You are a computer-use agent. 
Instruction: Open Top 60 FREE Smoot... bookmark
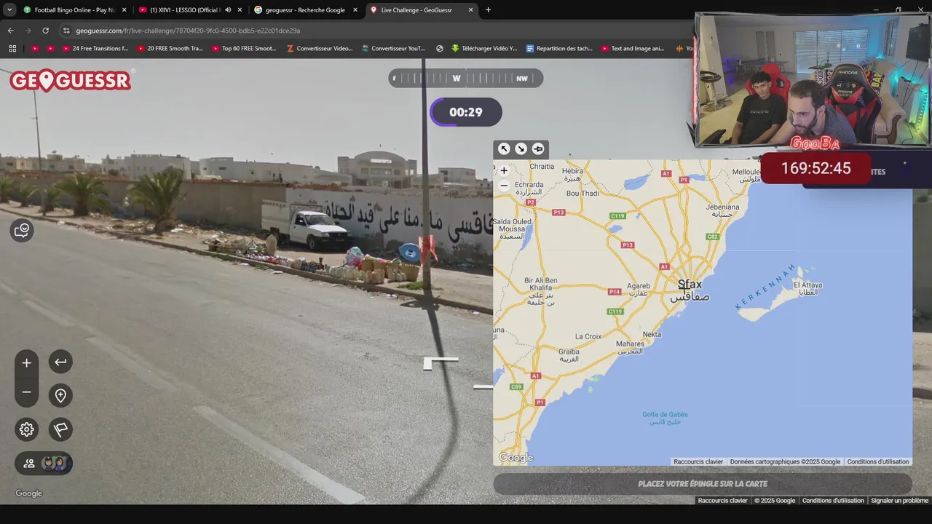244,49
